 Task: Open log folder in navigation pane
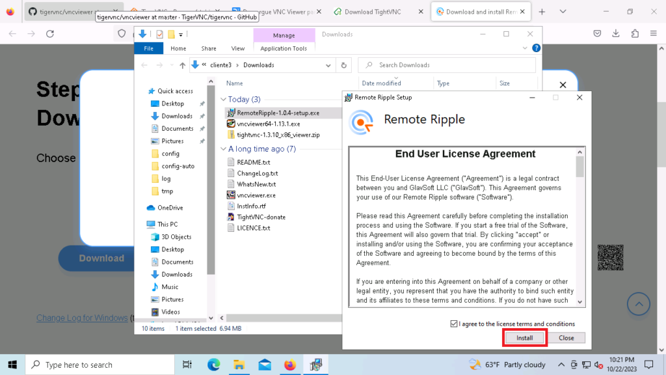[x=166, y=178]
